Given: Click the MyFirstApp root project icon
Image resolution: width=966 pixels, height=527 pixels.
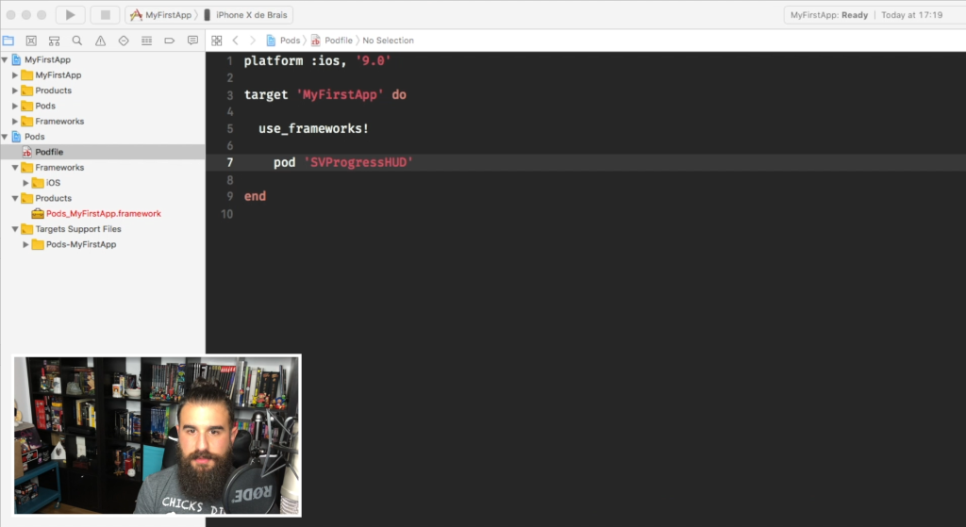Looking at the screenshot, I should click(x=17, y=59).
